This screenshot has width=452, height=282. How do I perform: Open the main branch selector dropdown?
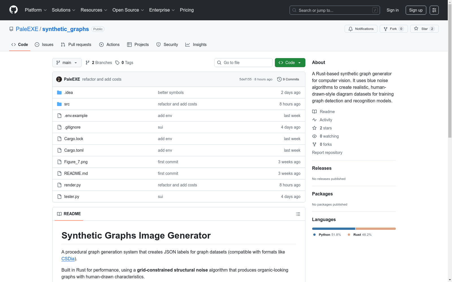point(67,63)
